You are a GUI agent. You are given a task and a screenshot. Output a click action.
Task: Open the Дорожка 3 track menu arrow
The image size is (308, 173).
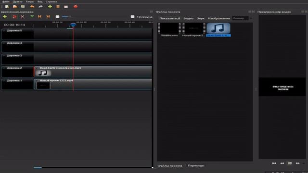coord(4,56)
